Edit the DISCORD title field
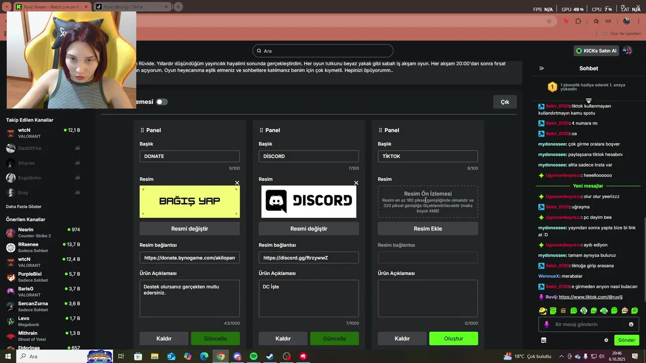The height and width of the screenshot is (363, 646). (x=309, y=156)
